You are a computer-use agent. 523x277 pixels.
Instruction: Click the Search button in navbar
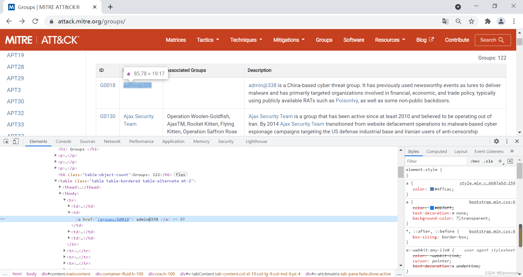point(492,40)
